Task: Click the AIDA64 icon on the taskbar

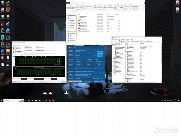Action: tap(53, 100)
